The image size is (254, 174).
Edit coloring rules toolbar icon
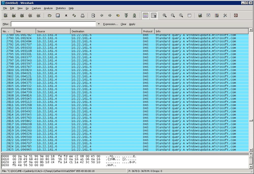click(217, 15)
